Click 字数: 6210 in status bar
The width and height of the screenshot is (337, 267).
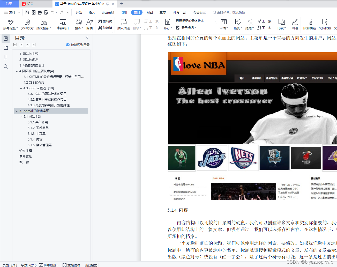tap(29, 265)
